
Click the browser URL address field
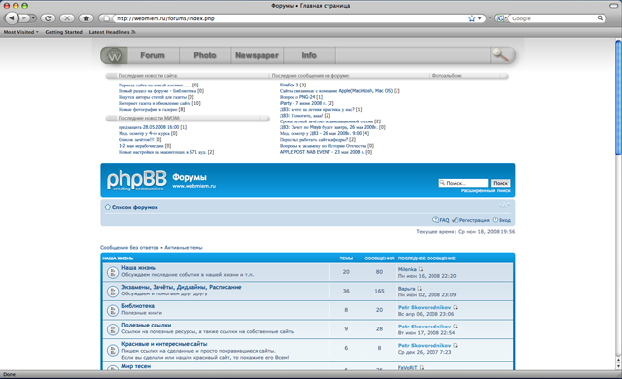pos(292,18)
